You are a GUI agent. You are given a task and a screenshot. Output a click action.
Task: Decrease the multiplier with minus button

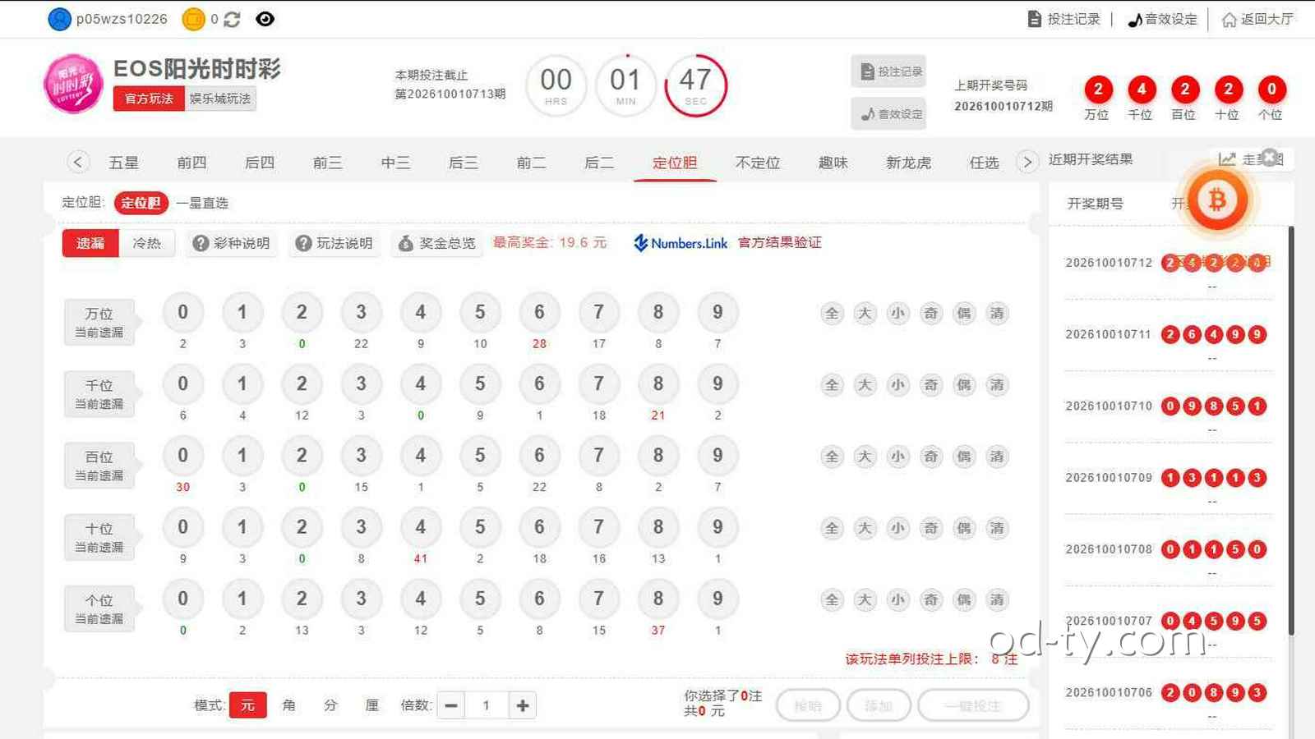[x=451, y=705]
